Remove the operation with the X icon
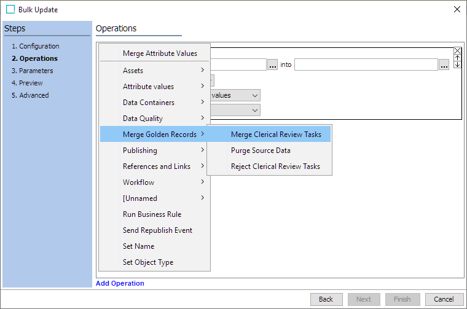Viewport: 467px width, 309px height. point(457,50)
